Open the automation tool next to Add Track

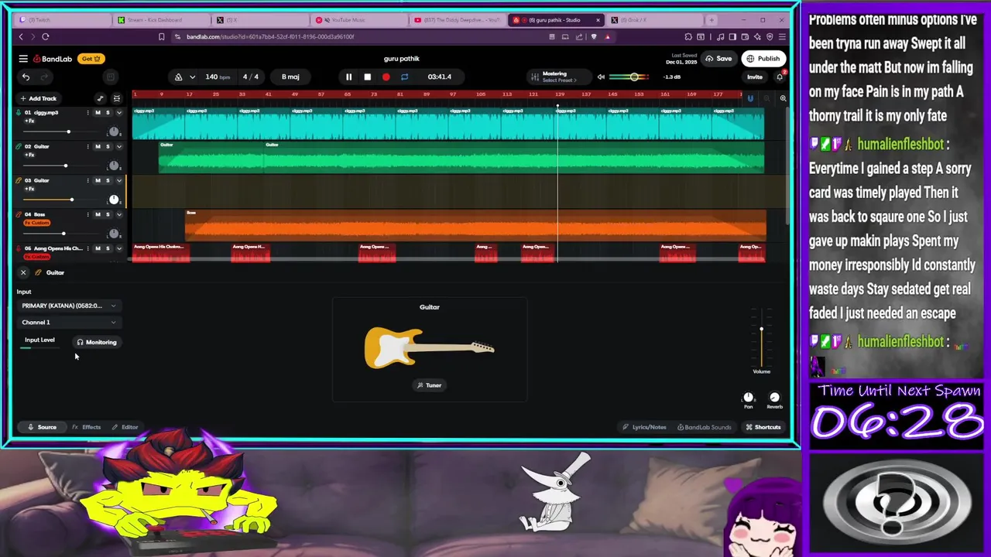(x=100, y=98)
